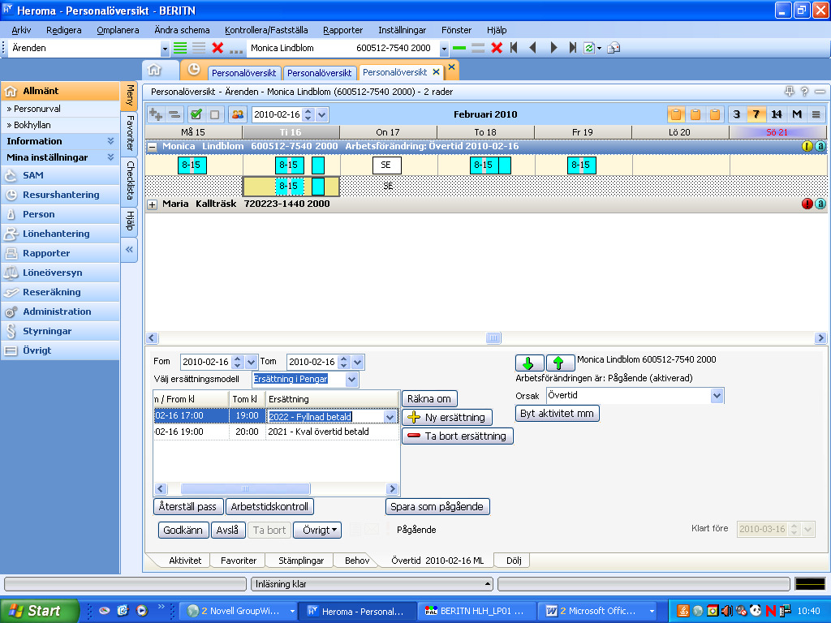Viewport: 831px width, 623px height.
Task: Click the pin icon in panel header
Action: (789, 92)
